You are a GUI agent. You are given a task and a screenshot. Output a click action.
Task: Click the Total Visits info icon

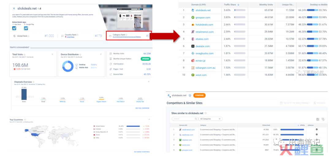click(x=25, y=54)
